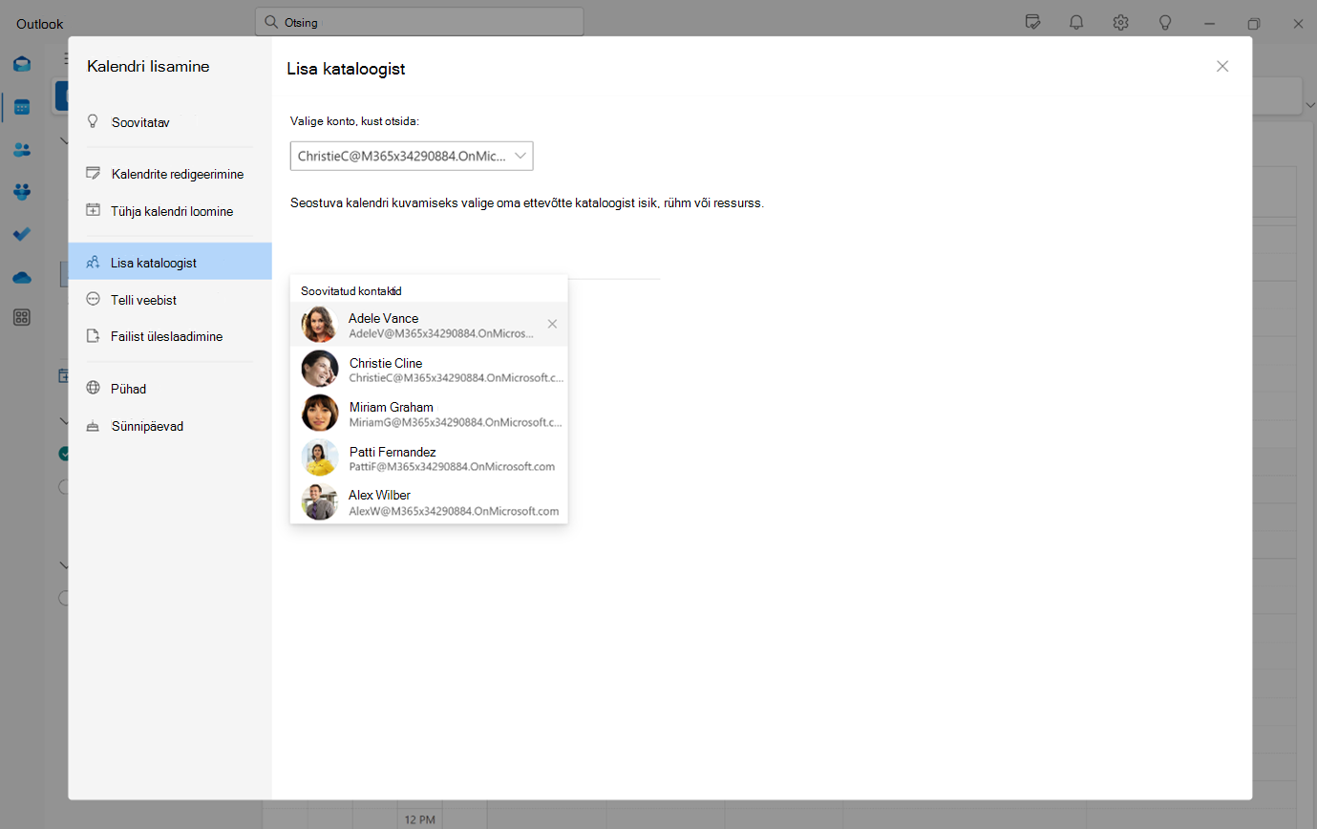Viewport: 1317px width, 829px height.
Task: Click the cake icon beside Sünnipäevad
Action: [x=93, y=426]
